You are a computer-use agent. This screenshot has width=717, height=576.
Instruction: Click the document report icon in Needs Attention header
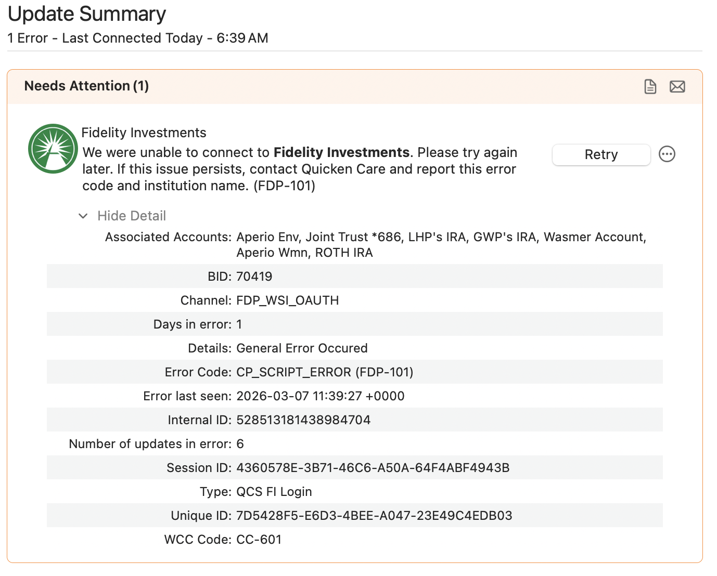pyautogui.click(x=650, y=86)
